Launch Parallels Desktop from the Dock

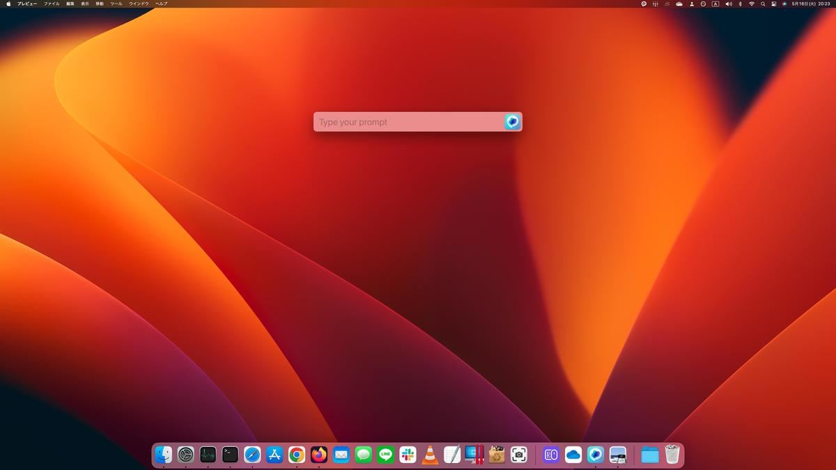(474, 455)
